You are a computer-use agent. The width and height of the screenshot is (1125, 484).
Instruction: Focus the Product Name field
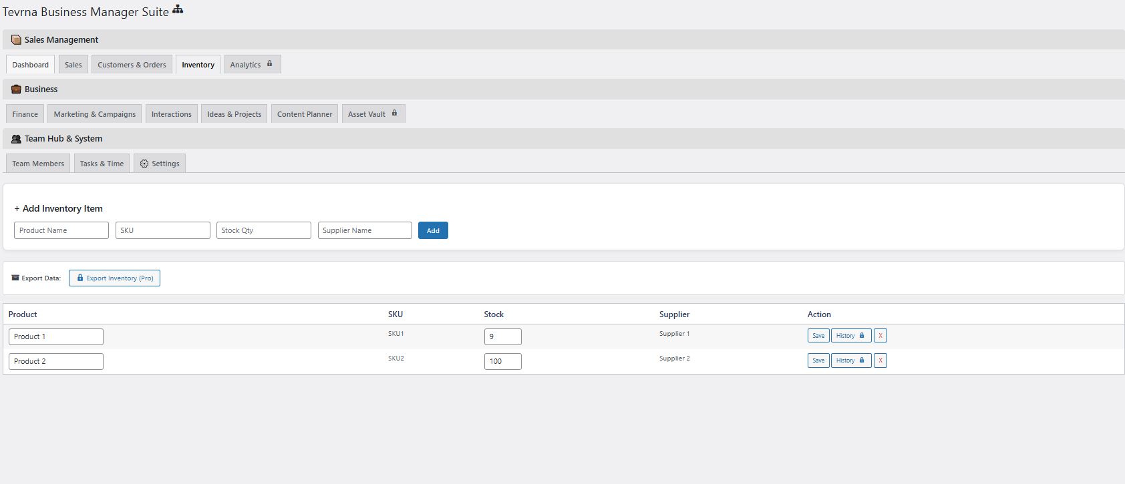[x=61, y=230]
